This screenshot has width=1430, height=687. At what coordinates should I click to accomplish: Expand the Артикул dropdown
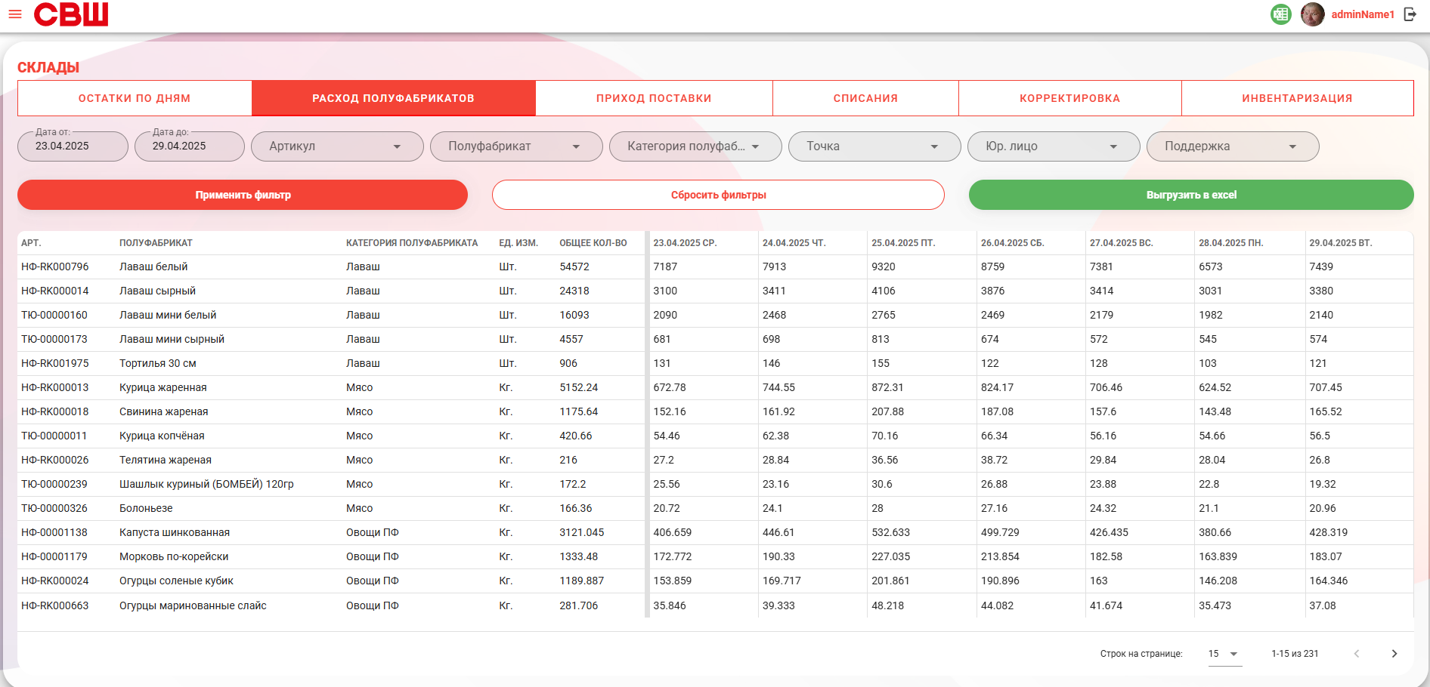pyautogui.click(x=337, y=146)
